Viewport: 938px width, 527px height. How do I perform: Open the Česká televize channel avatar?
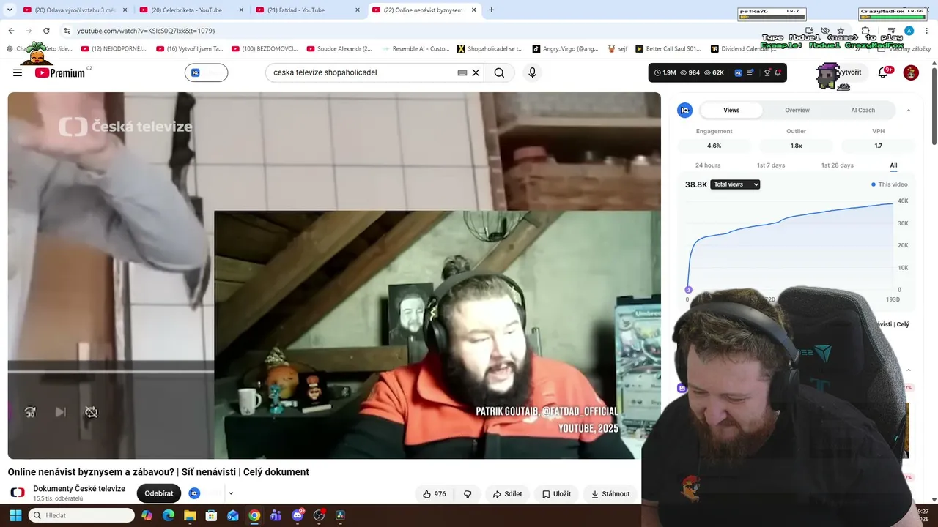[x=18, y=493]
